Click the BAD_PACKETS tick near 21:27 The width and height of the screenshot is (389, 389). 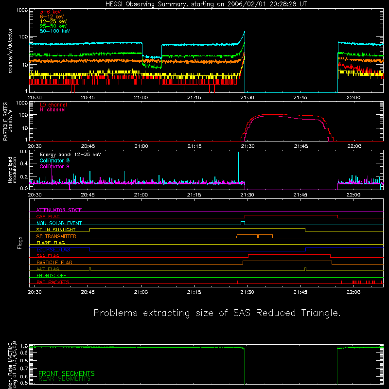tap(238, 282)
